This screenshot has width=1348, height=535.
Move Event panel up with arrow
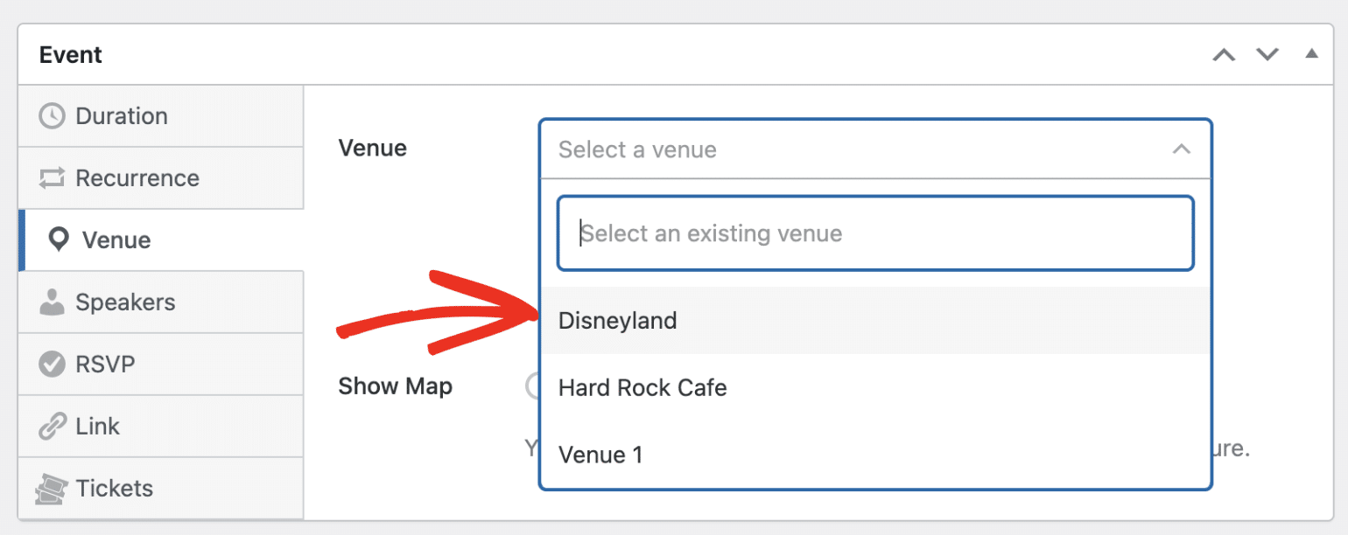pyautogui.click(x=1224, y=55)
